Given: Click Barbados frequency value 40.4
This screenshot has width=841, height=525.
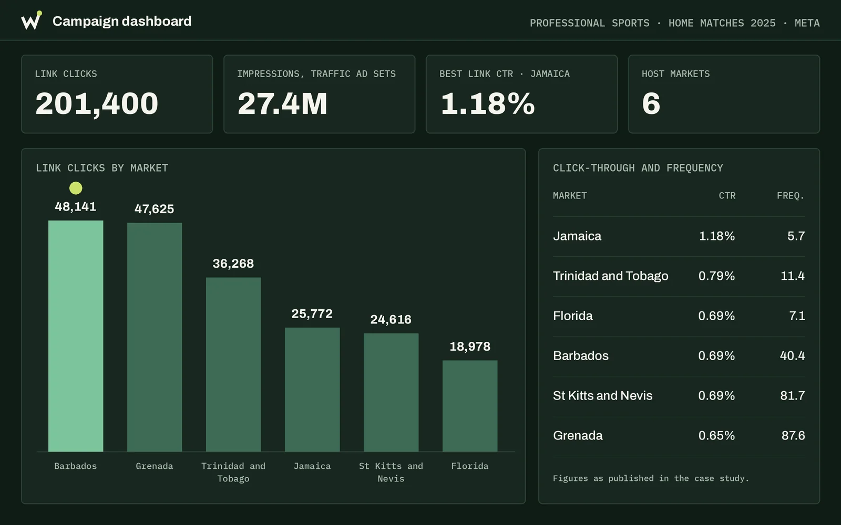Looking at the screenshot, I should tap(793, 356).
